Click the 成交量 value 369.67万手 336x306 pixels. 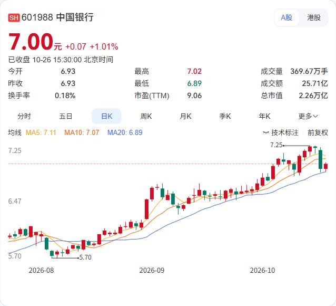click(309, 71)
